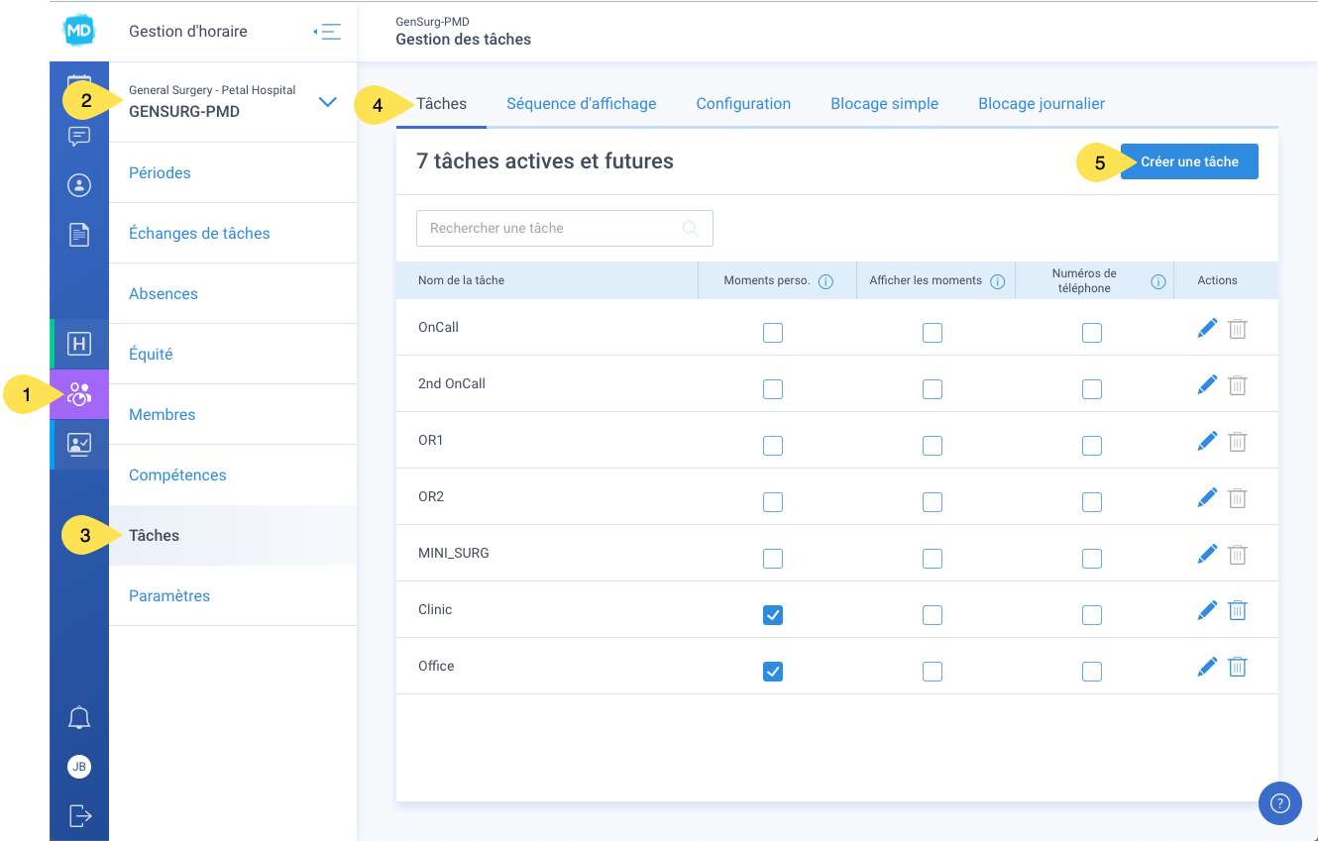Open the messages chat icon

click(x=79, y=137)
